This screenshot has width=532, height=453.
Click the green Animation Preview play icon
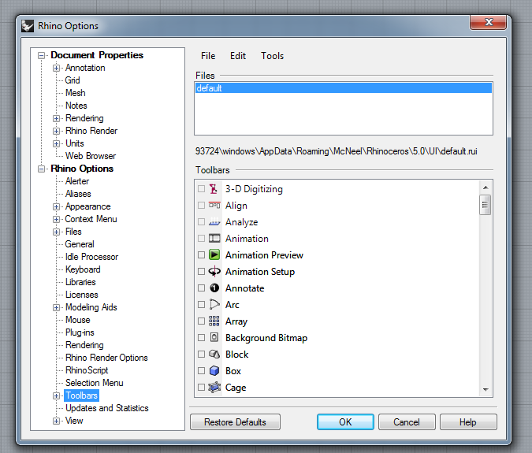point(214,254)
